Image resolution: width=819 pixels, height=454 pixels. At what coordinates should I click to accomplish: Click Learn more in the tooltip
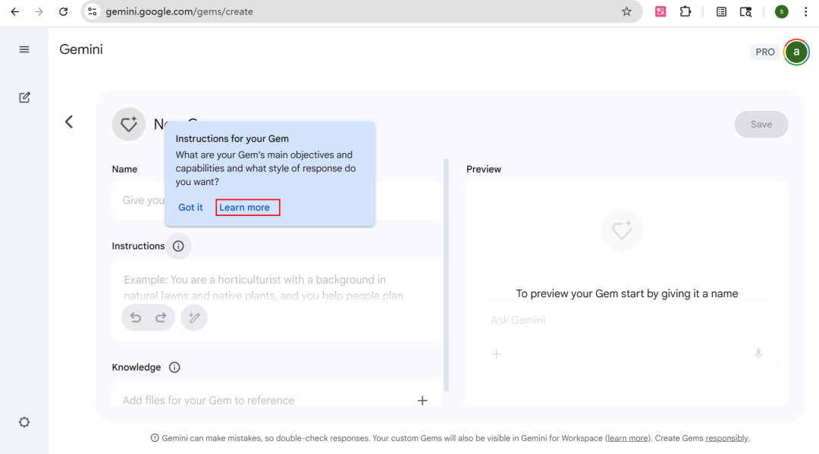244,207
